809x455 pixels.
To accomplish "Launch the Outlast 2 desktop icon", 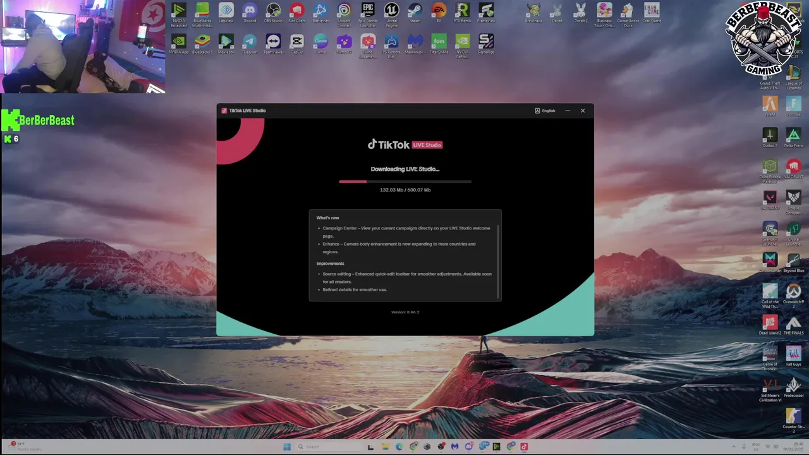I will click(770, 138).
